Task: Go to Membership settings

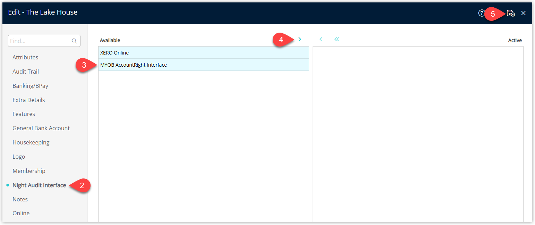Action: [29, 171]
